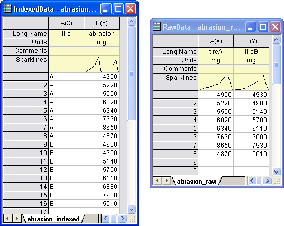The image size is (284, 226).
Task: Click horizontal scroll-left arrow in RawData
Action: 252,180
